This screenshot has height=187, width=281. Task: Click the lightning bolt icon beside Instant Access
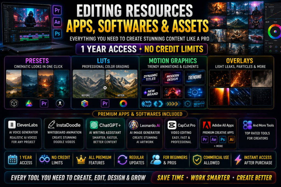[x=238, y=160]
